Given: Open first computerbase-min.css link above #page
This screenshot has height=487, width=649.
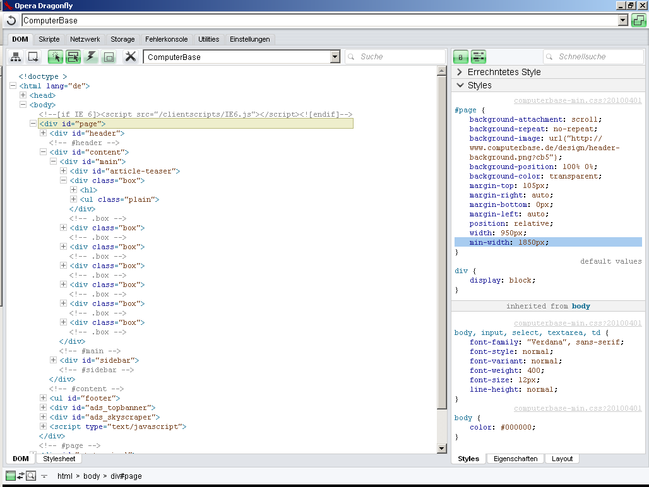Looking at the screenshot, I should click(578, 100).
